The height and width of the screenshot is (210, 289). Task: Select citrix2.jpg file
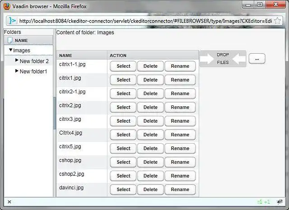(x=123, y=107)
